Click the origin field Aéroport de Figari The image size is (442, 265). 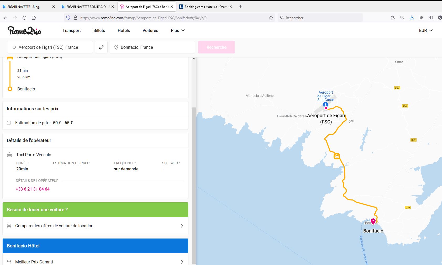[50, 47]
